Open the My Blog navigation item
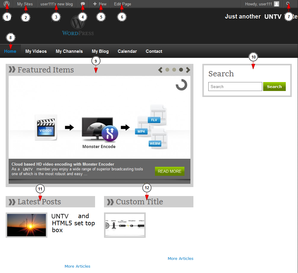The height and width of the screenshot is (273, 298). [100, 51]
